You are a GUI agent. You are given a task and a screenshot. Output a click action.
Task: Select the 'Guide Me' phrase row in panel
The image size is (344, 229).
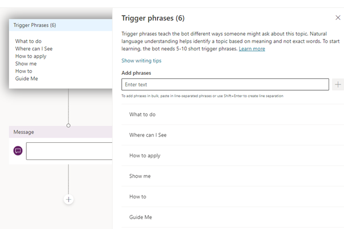233,217
